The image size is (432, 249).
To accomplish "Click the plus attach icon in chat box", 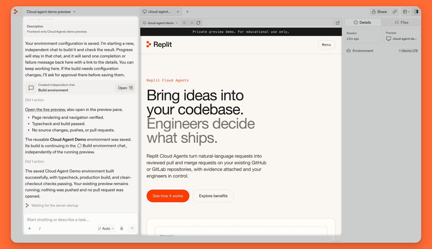I will coord(30,228).
